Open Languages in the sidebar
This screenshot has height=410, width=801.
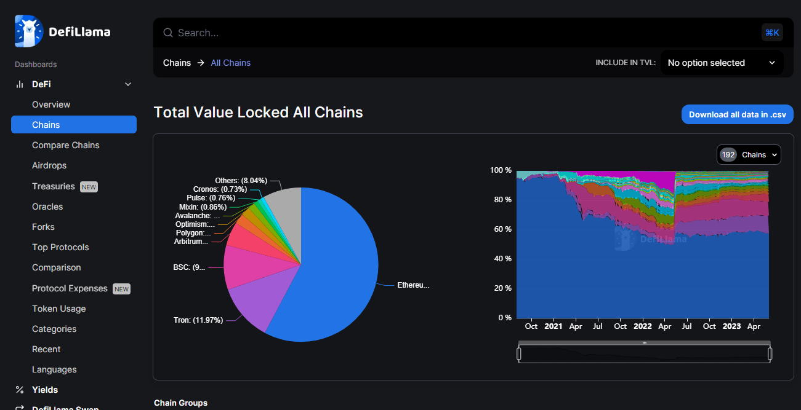coord(54,369)
